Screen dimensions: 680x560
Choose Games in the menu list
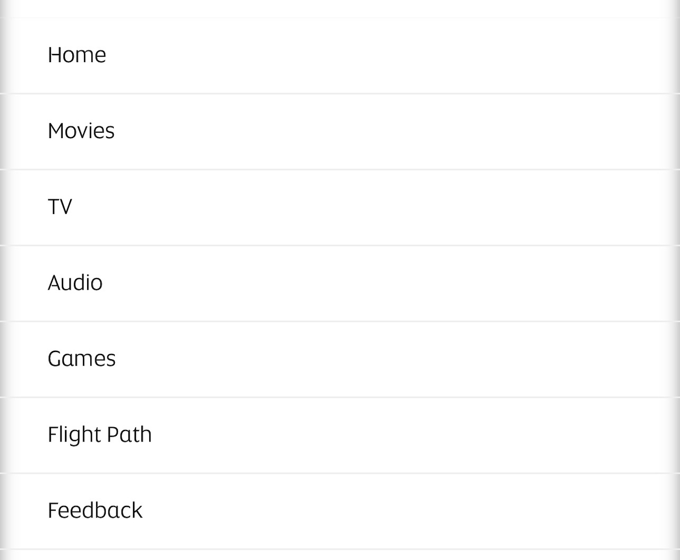(x=340, y=359)
